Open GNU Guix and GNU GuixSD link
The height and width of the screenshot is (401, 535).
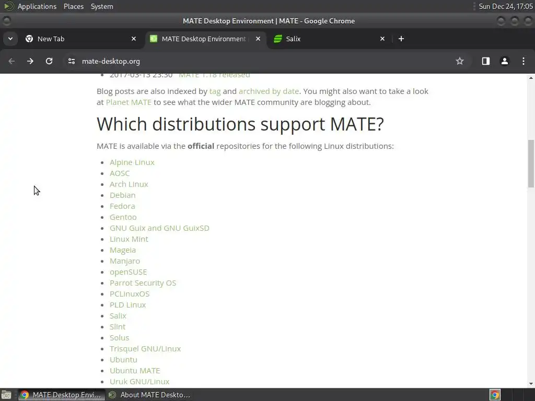[x=159, y=228]
